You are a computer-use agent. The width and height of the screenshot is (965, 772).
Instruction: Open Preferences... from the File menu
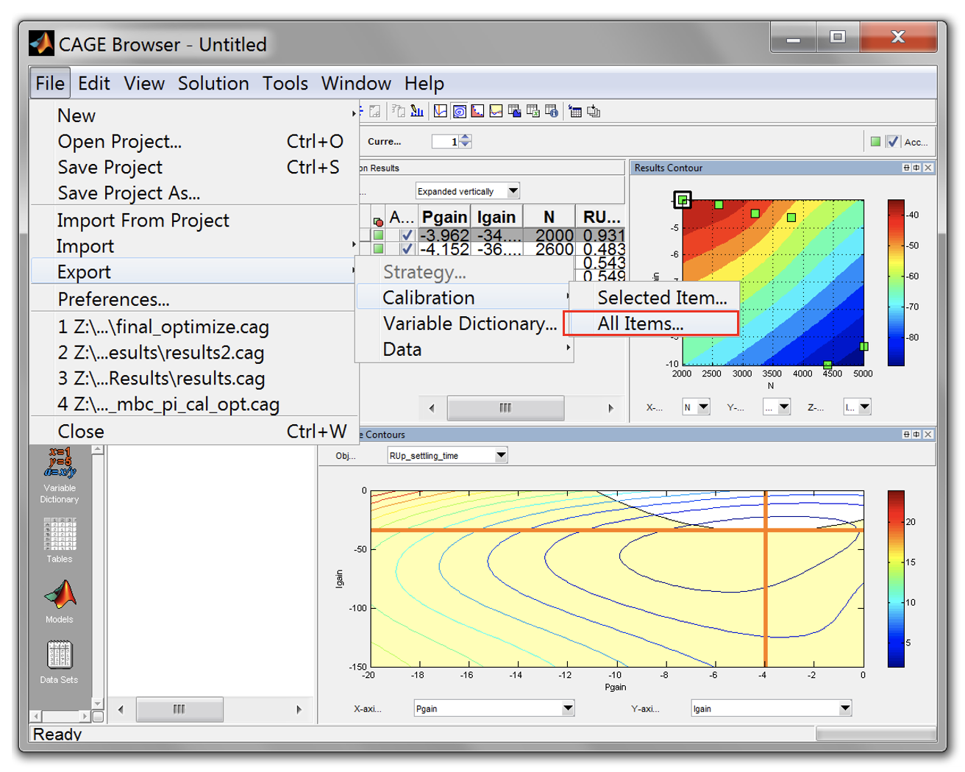tap(194, 299)
